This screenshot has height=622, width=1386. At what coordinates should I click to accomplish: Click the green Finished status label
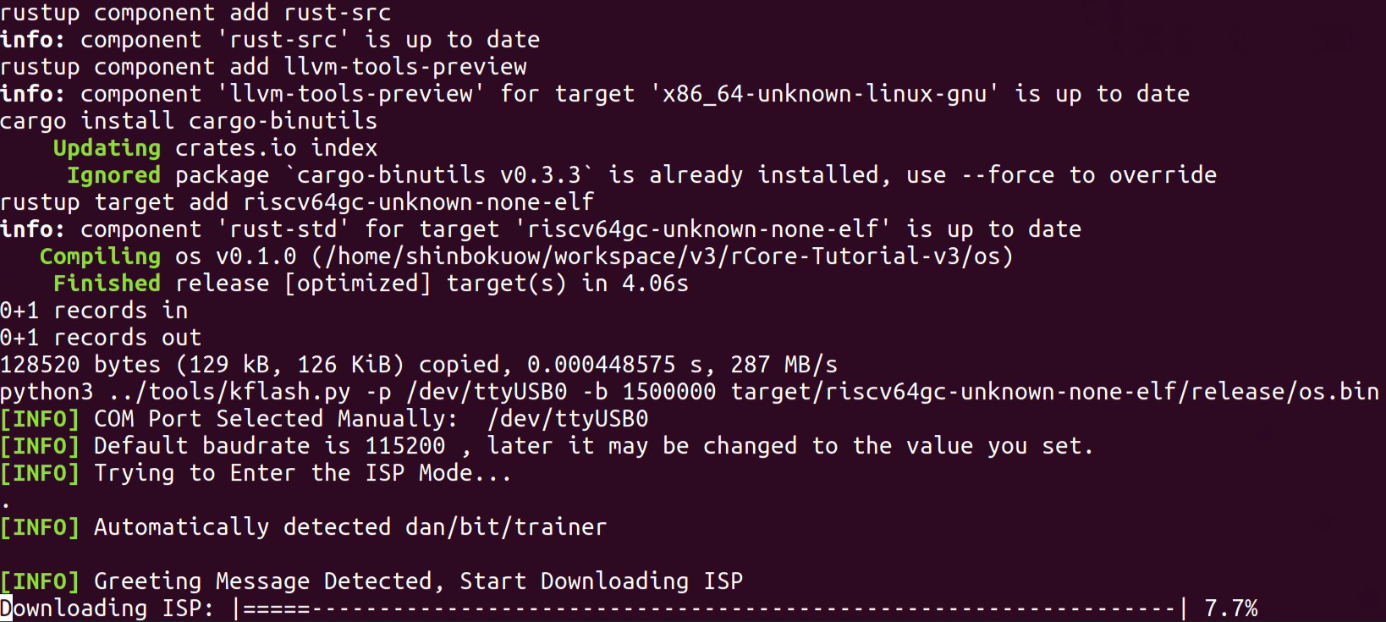(107, 283)
